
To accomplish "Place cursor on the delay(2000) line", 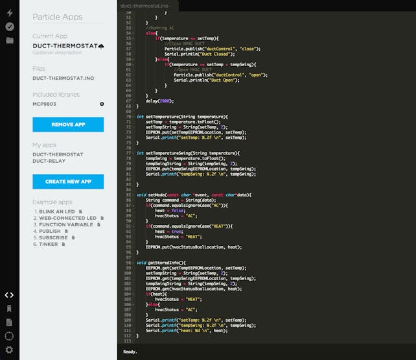I will 159,101.
